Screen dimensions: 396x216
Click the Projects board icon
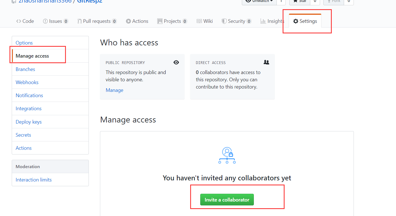(x=160, y=21)
